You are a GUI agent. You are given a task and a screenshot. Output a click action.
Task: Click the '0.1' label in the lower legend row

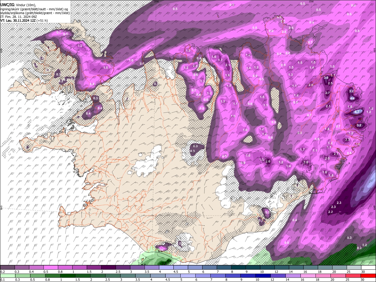[2, 280]
